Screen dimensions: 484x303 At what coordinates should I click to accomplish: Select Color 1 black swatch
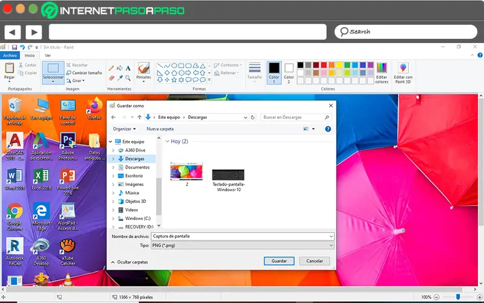pyautogui.click(x=274, y=73)
